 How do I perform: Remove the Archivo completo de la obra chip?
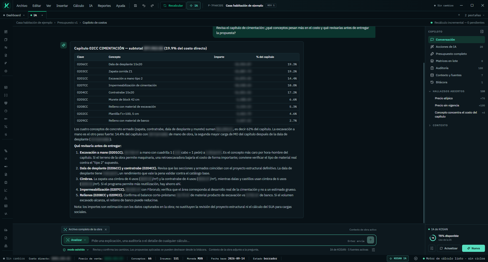point(106,230)
